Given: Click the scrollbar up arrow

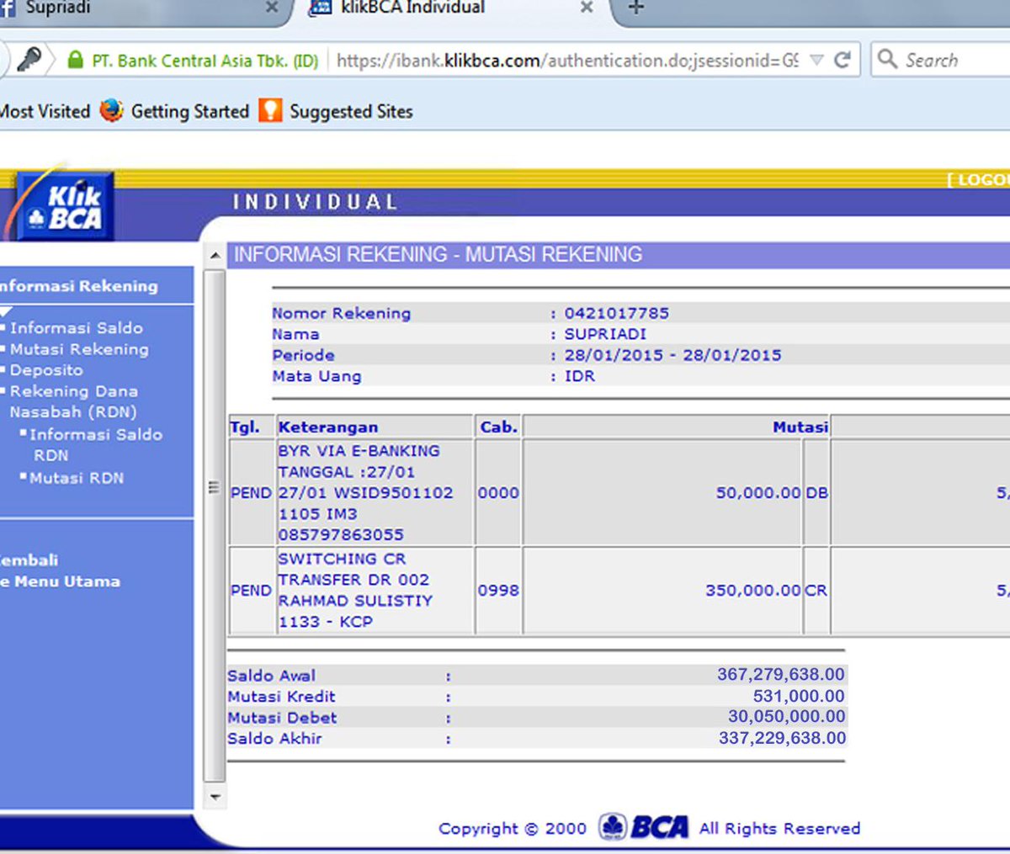Looking at the screenshot, I should [x=215, y=254].
